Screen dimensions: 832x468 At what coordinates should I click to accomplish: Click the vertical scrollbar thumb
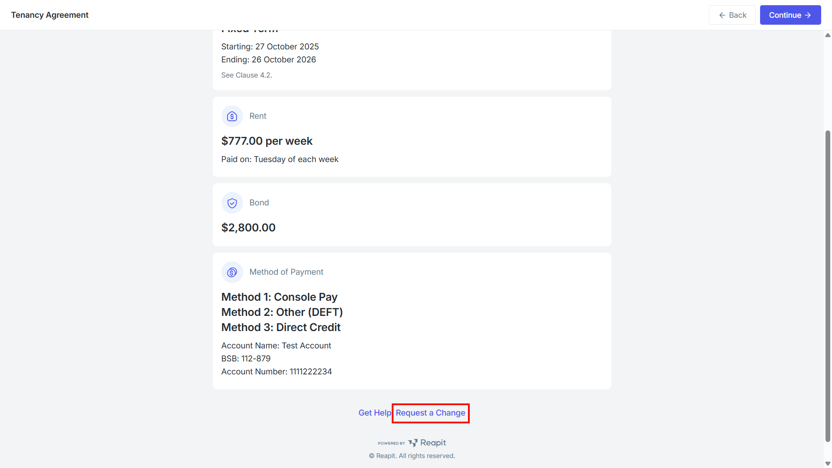(828, 286)
